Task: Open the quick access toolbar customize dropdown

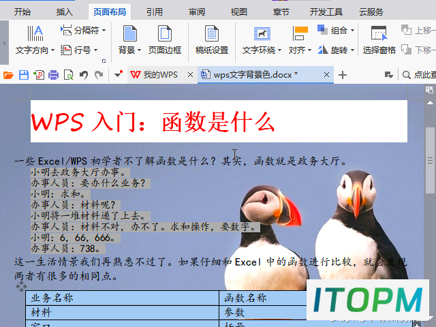Action: [119, 74]
